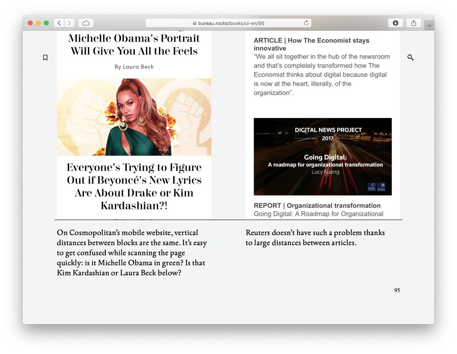Open the Beyoncé's New Lyrics headline
Image resolution: width=457 pixels, height=354 pixels.
pos(134,186)
